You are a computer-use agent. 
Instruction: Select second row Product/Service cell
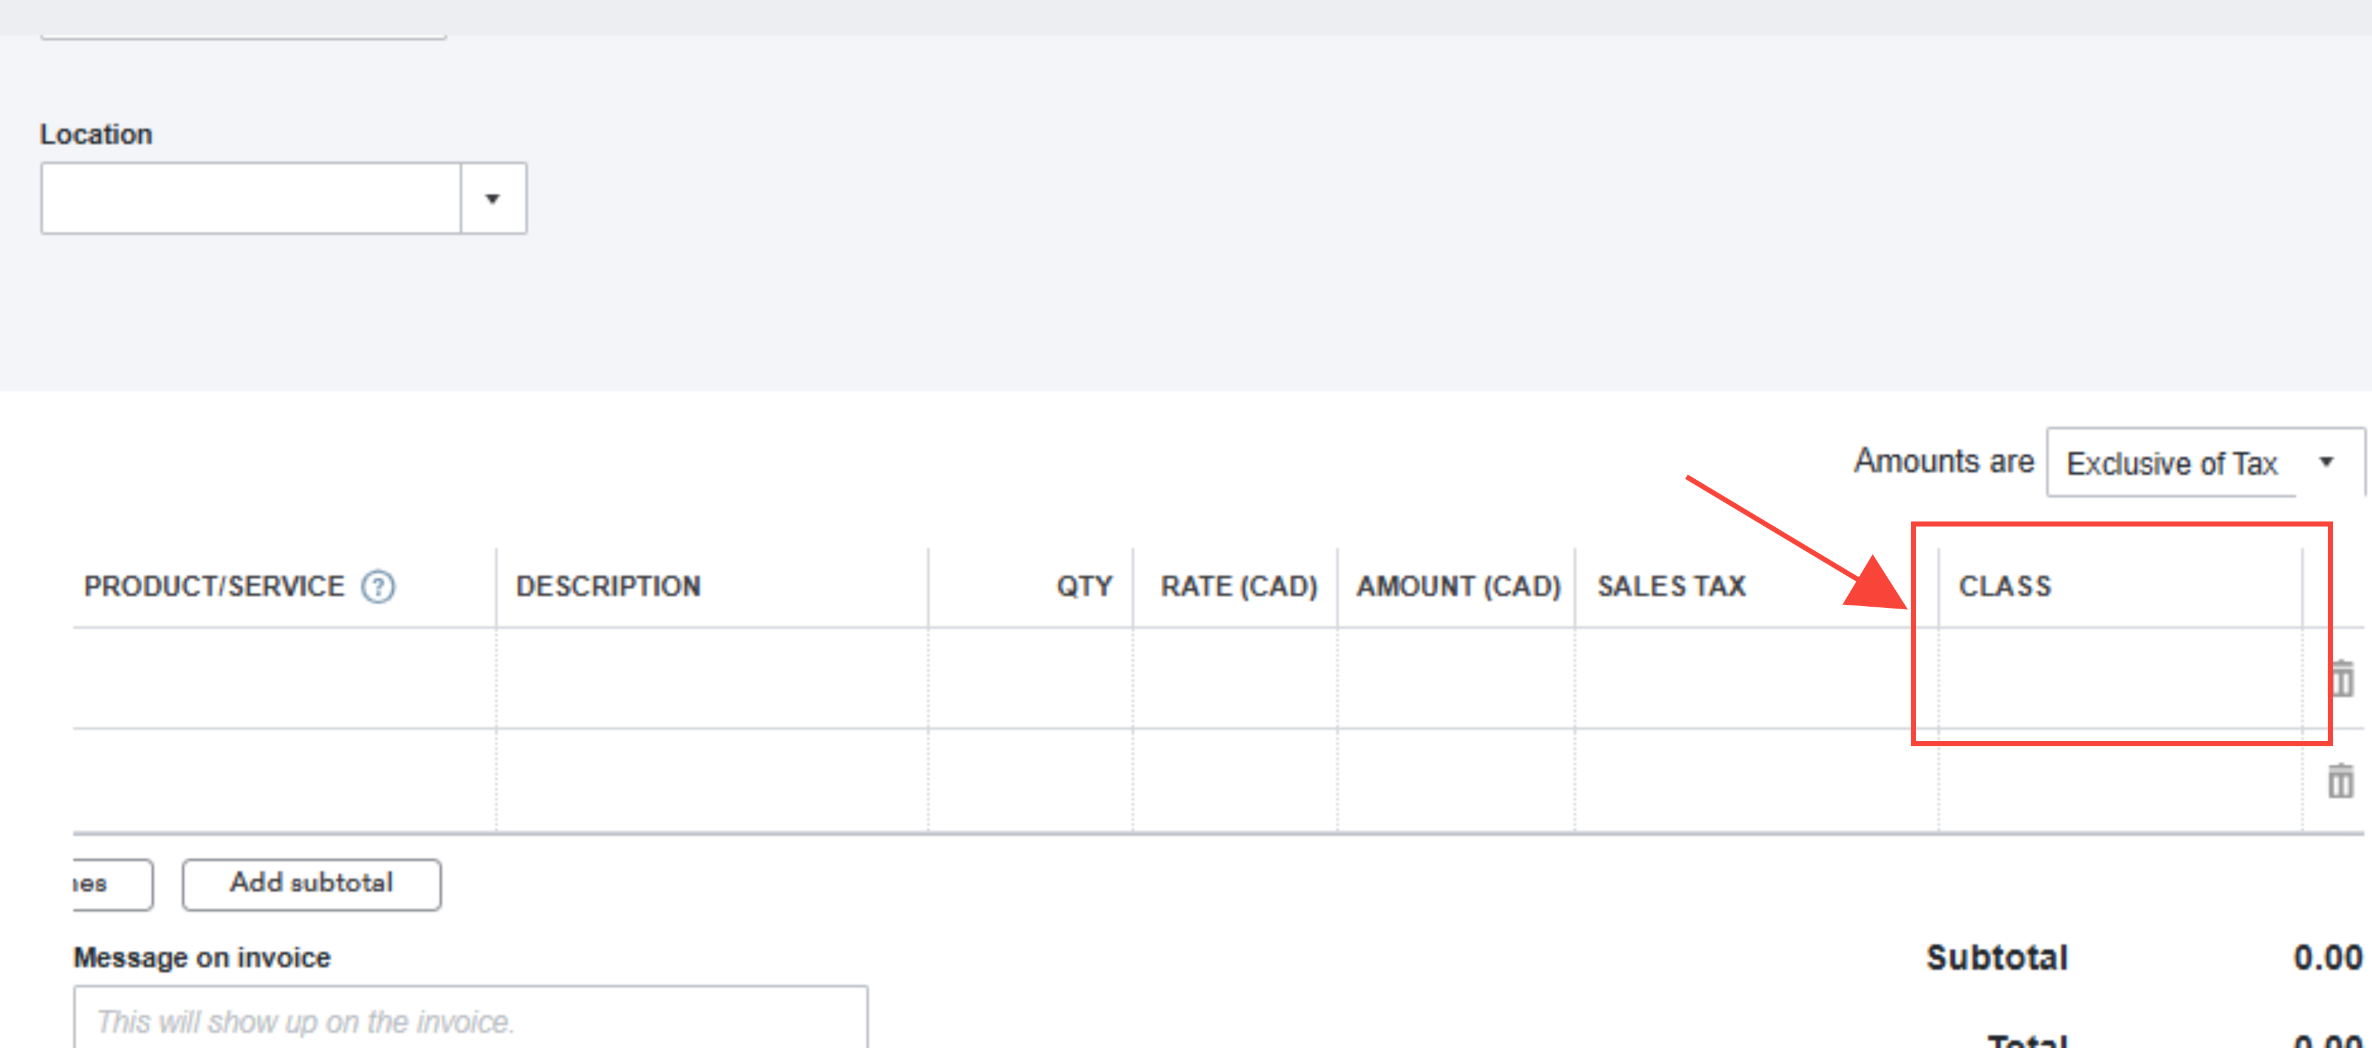click(285, 781)
